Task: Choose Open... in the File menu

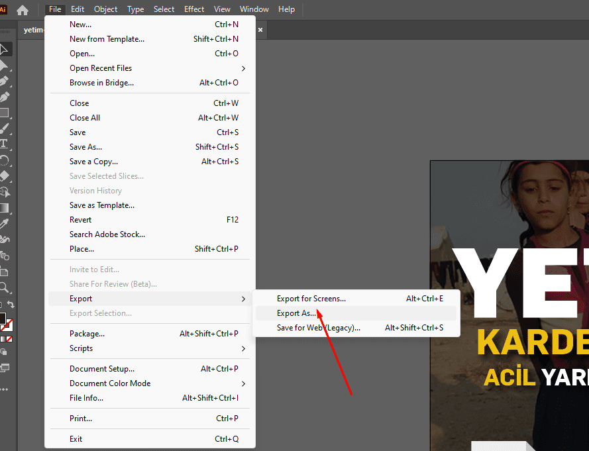Action: 150,54
